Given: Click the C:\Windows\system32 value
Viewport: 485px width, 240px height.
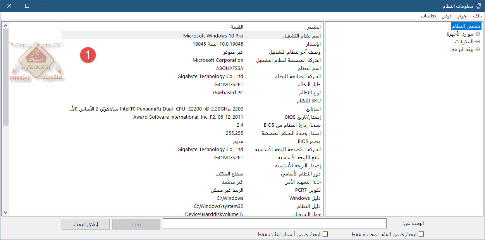Looking at the screenshot, I should [x=218, y=206].
